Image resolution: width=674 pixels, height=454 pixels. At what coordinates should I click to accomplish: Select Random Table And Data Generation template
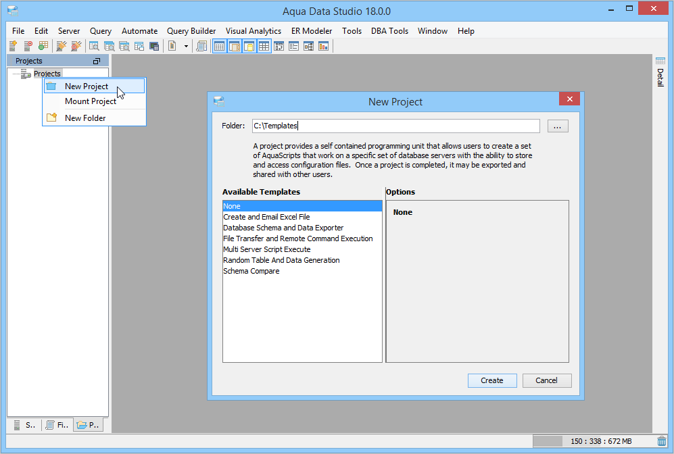coord(302,260)
